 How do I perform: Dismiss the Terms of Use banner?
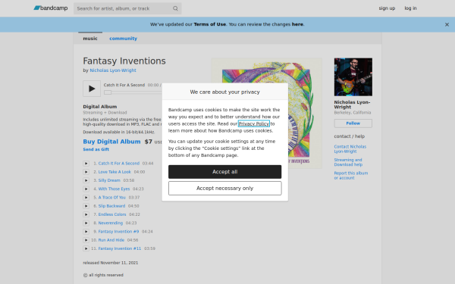[447, 25]
